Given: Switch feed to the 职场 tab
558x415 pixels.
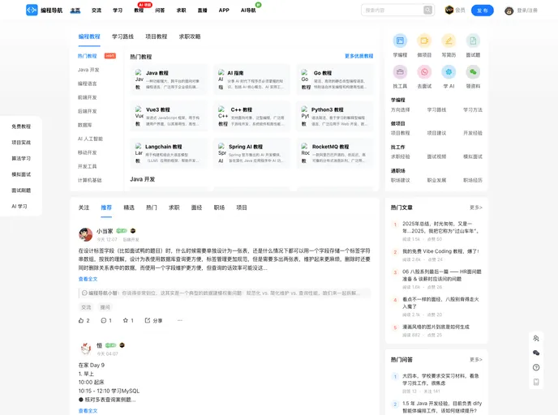Looking at the screenshot, I should 219,207.
